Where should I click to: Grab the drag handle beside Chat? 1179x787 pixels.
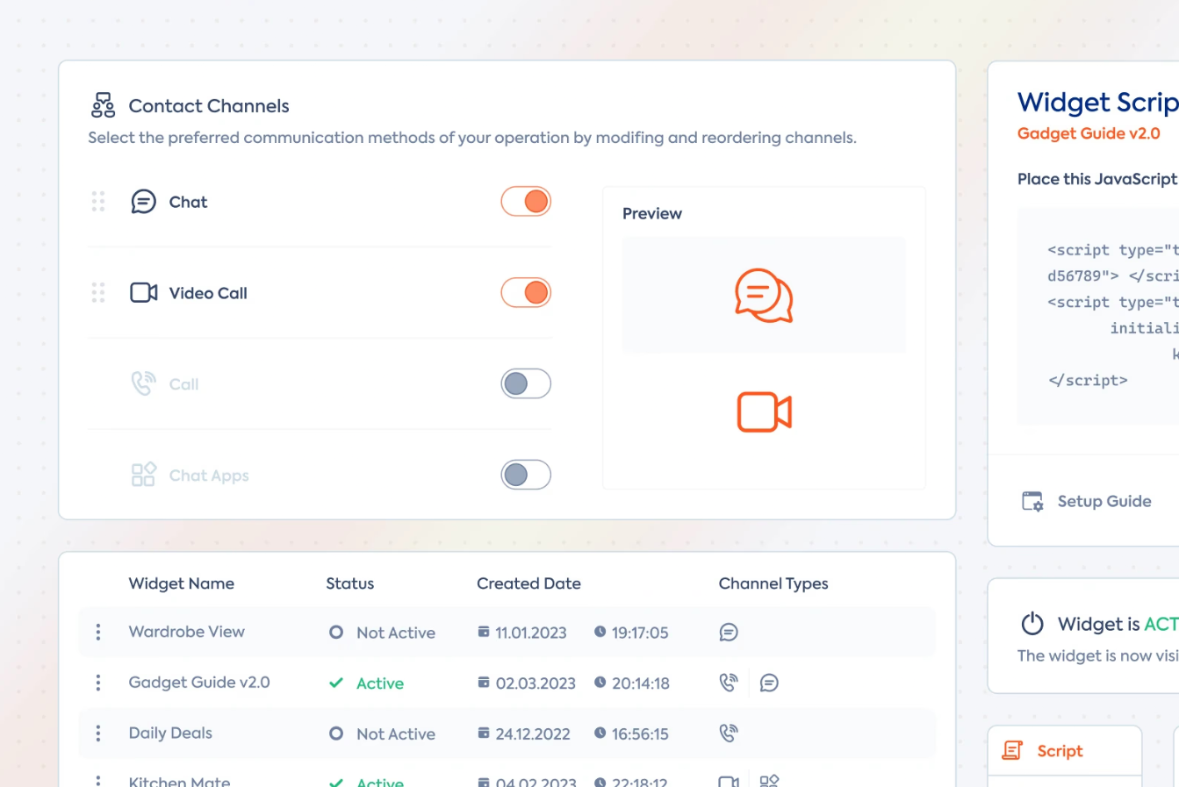[x=98, y=202]
